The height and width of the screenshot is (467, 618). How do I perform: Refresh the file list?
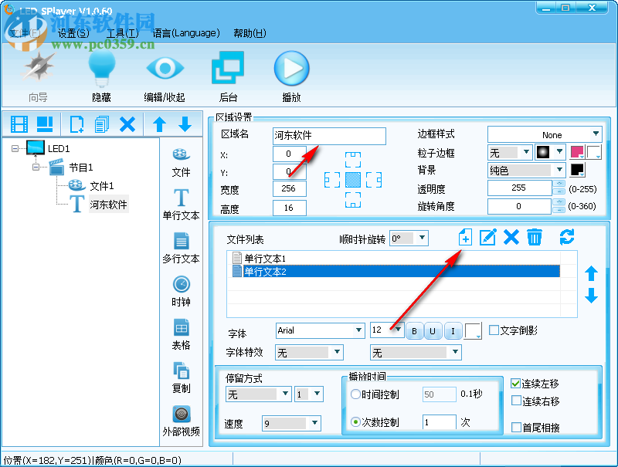(x=568, y=238)
